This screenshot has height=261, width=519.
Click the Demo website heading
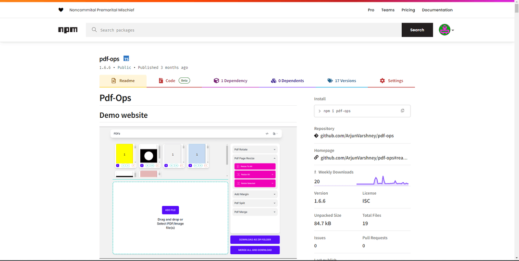[x=124, y=115]
